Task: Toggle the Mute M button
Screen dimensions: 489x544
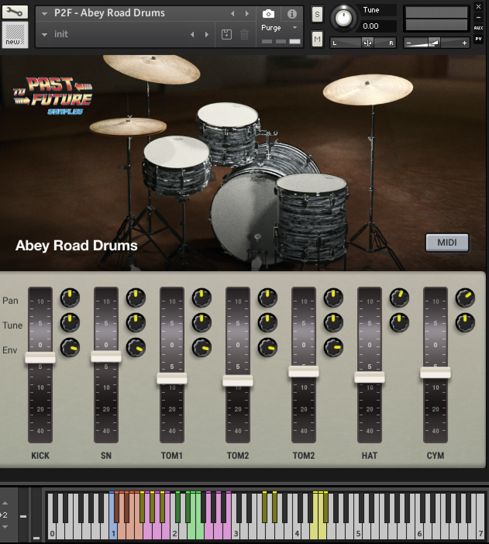Action: tap(317, 39)
